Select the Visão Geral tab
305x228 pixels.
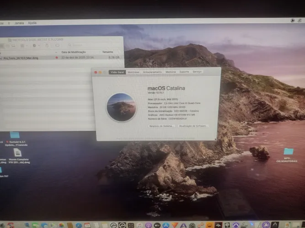(118, 72)
